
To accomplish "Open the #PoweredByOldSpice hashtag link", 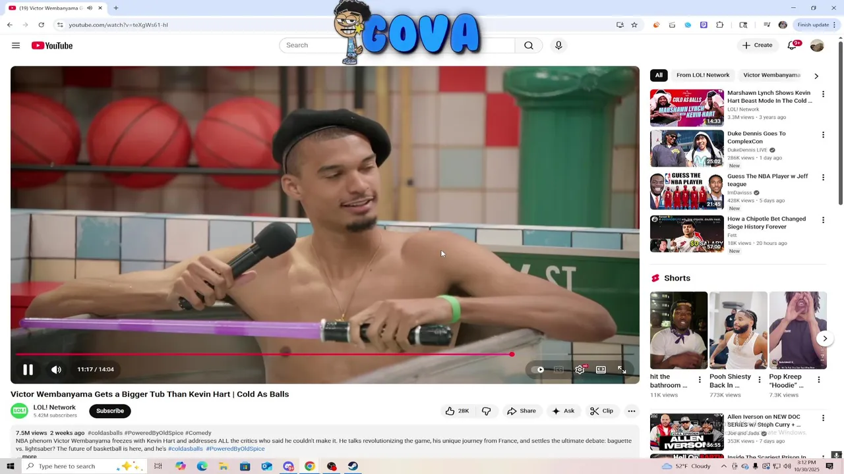I will tap(235, 449).
